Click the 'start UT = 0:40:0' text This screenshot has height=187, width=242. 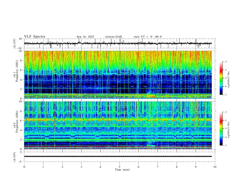pyautogui.click(x=148, y=37)
